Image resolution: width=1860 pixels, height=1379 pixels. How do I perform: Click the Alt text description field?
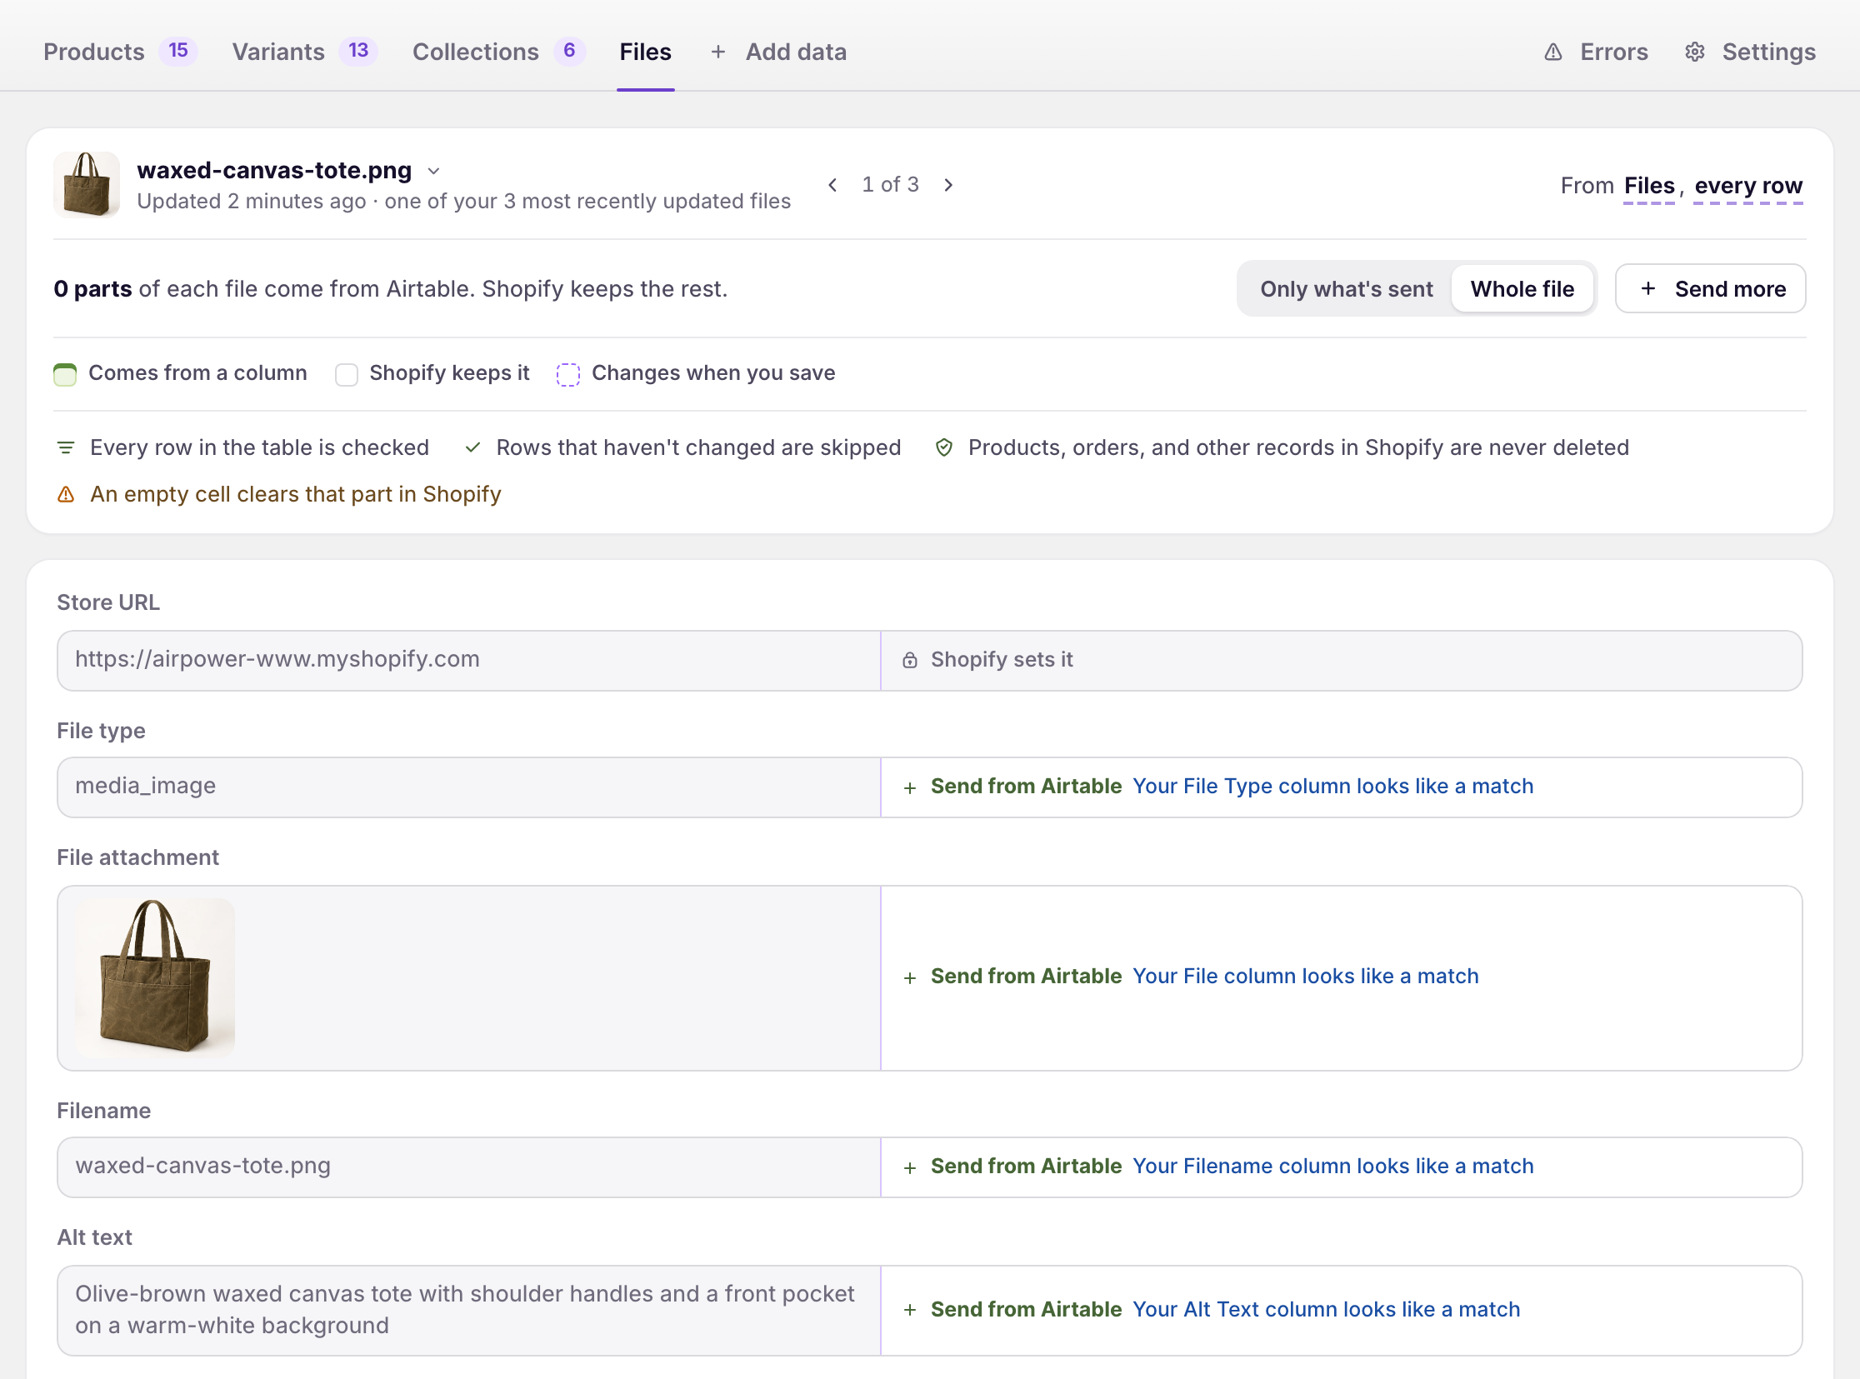[x=469, y=1311]
